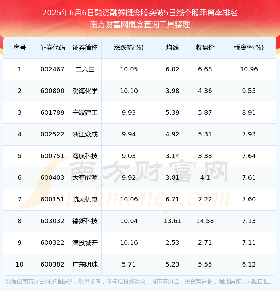Image resolution: width=280 pixels, height=291 pixels.
Task: Click the 6.68 closing price cell
Action: pyautogui.click(x=205, y=69)
